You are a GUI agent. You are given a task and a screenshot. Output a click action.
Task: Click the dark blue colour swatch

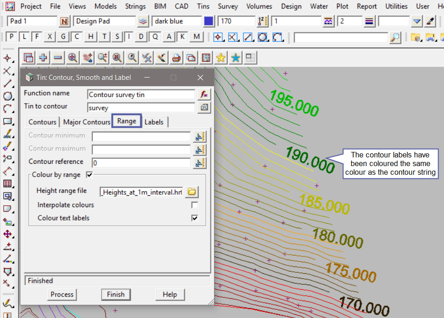(x=209, y=21)
